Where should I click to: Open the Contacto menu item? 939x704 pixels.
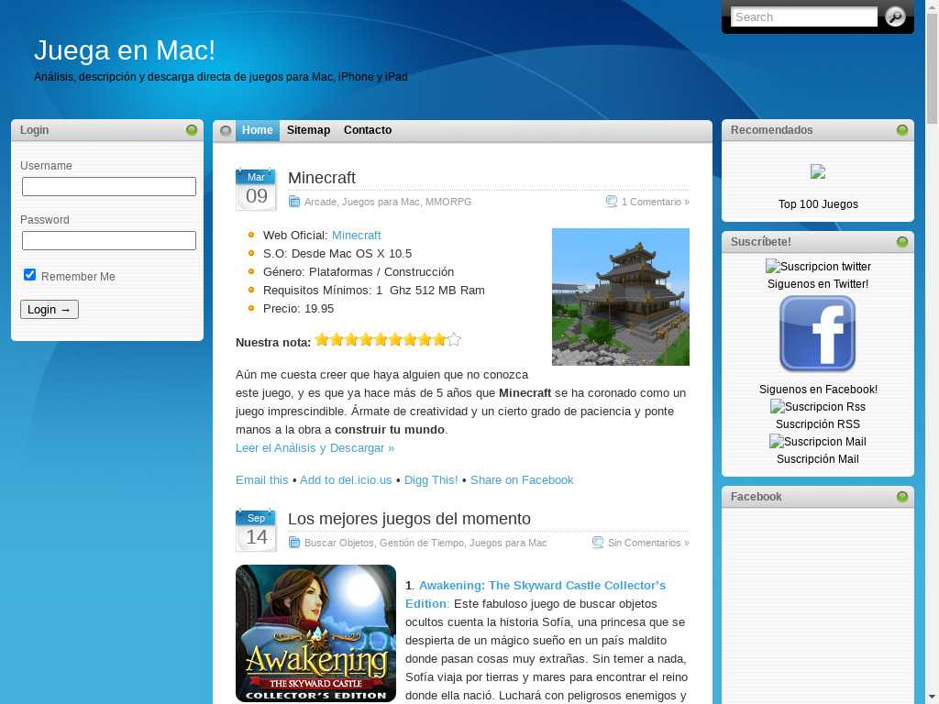coord(368,130)
